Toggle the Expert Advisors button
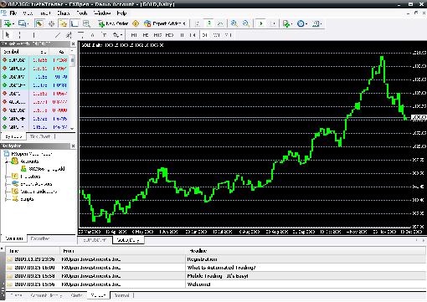Image resolution: width=427 pixels, height=302 pixels. tap(165, 23)
